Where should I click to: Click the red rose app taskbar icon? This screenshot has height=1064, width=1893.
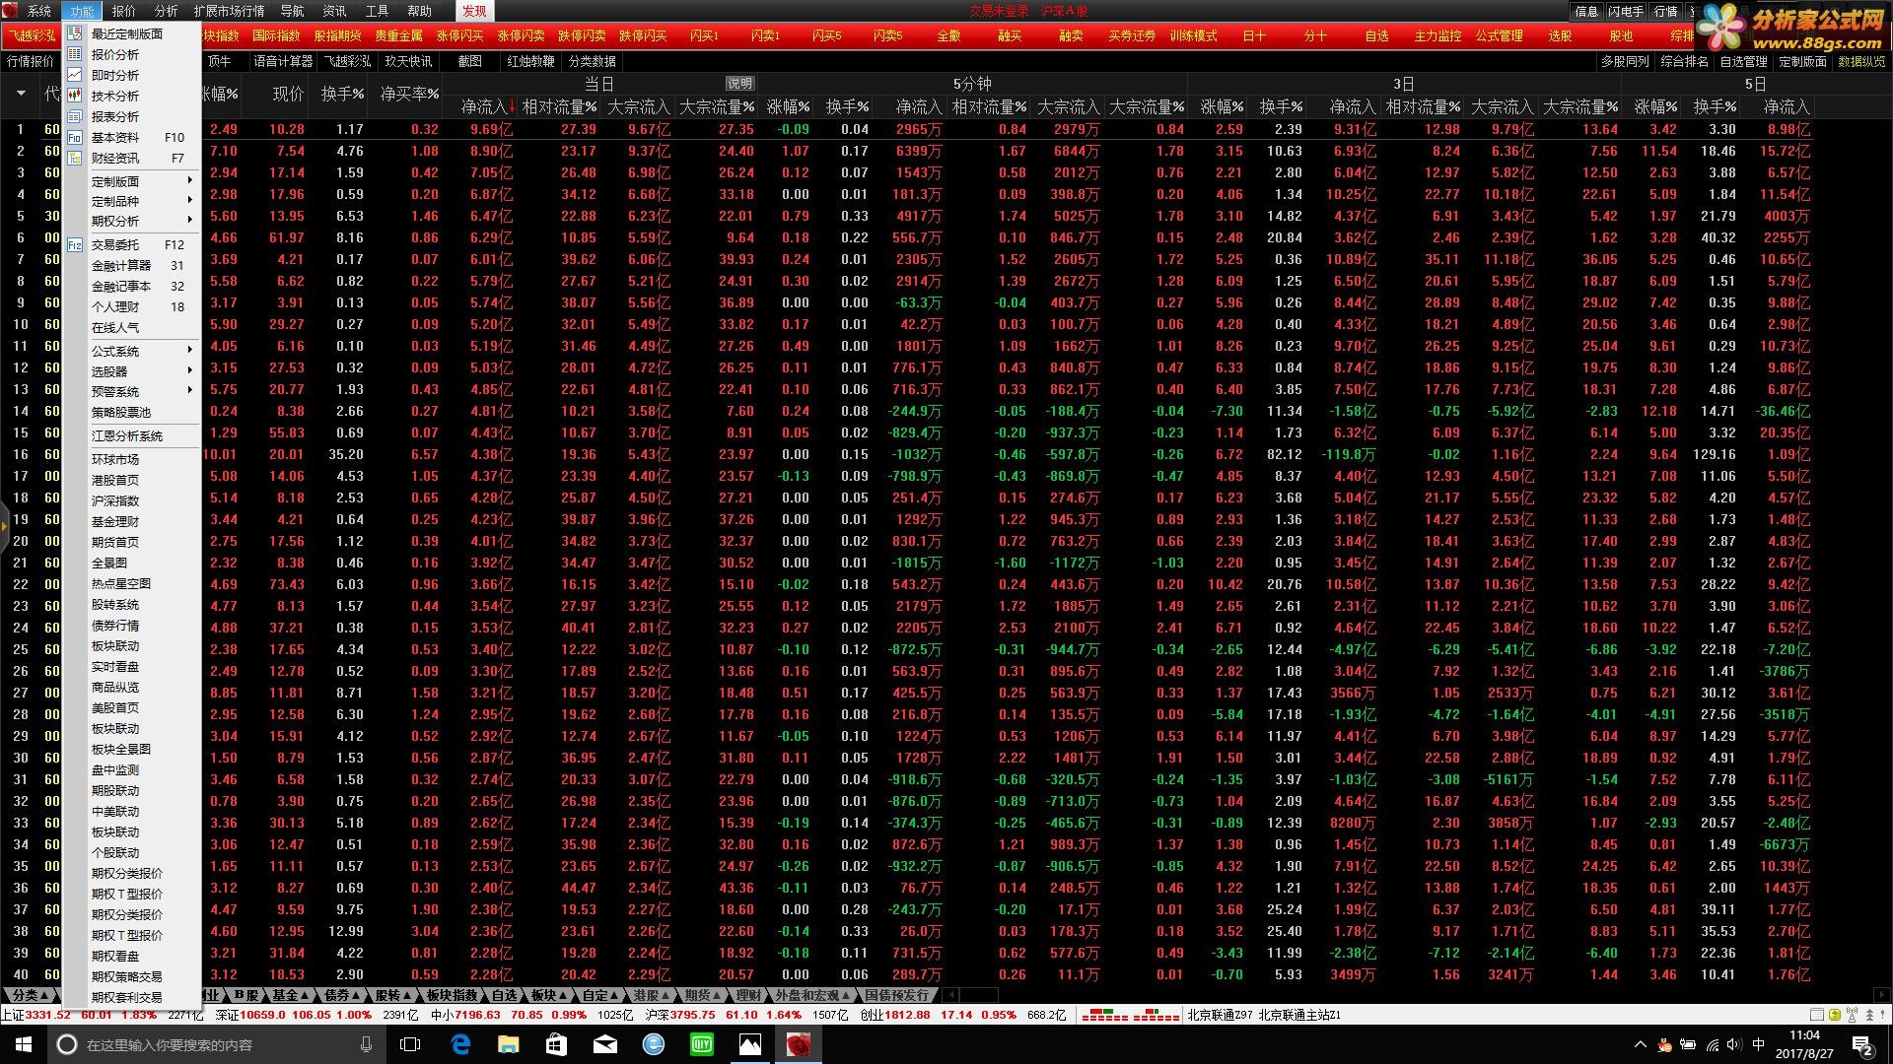point(798,1044)
